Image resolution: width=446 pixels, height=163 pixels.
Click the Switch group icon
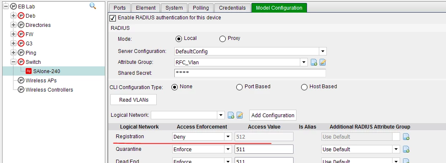tap(21, 62)
